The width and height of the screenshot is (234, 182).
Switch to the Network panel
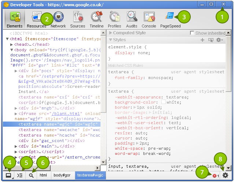point(58,19)
